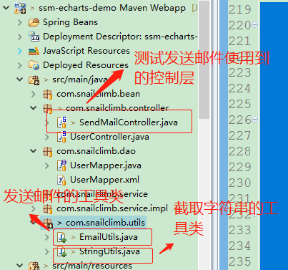Click the Spring Beans icon
The height and width of the screenshot is (270, 288).
pos(34,22)
